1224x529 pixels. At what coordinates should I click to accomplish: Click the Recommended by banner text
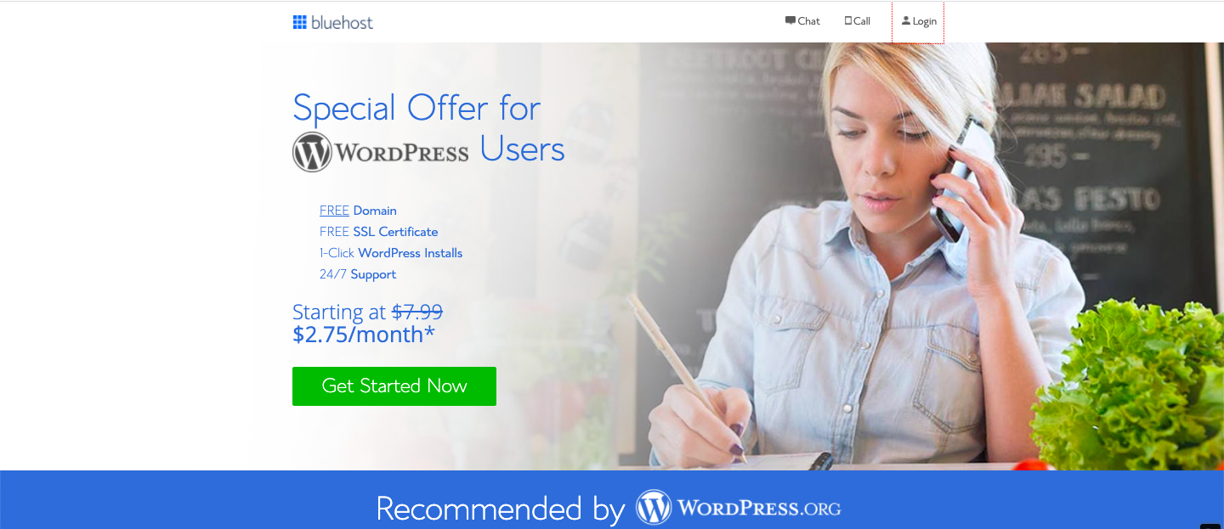(x=501, y=509)
